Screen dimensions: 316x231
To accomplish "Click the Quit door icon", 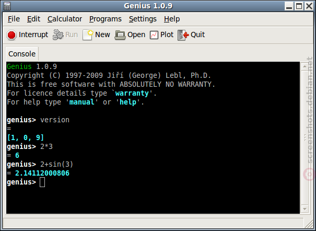I will point(183,35).
